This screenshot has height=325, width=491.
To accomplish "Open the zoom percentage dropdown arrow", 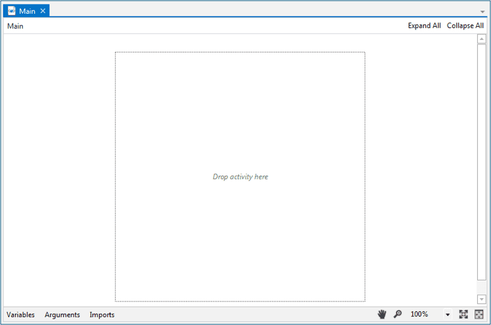I will point(448,315).
